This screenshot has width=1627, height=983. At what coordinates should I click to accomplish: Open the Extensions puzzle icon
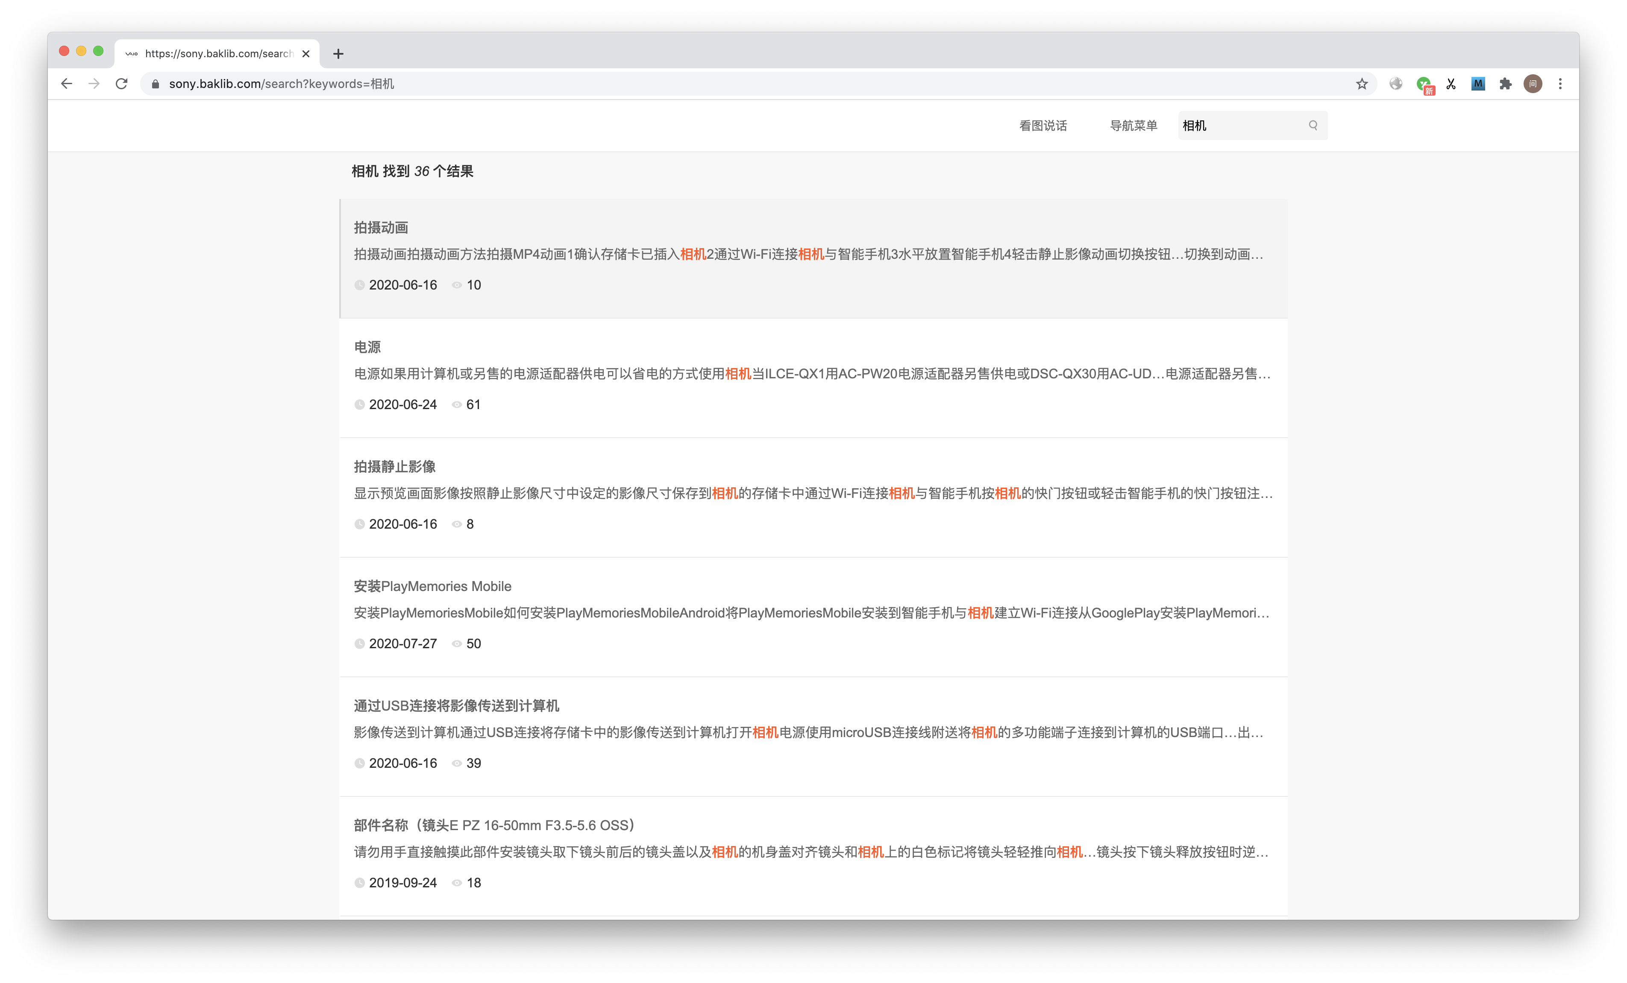click(x=1506, y=84)
